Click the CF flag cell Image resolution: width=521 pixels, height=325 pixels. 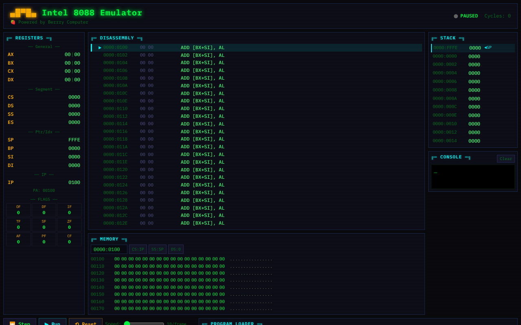(69, 239)
